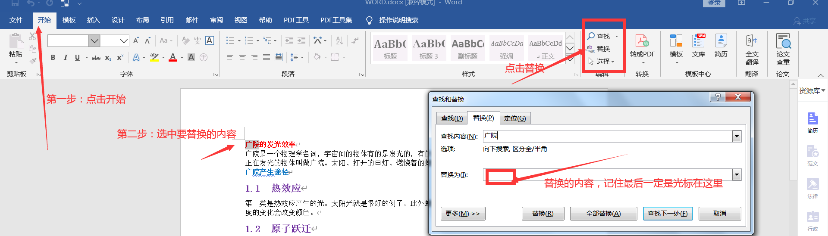Image resolution: width=828 pixels, height=236 pixels.
Task: Click the 简历 resume icon in ribbon
Action: point(721,41)
